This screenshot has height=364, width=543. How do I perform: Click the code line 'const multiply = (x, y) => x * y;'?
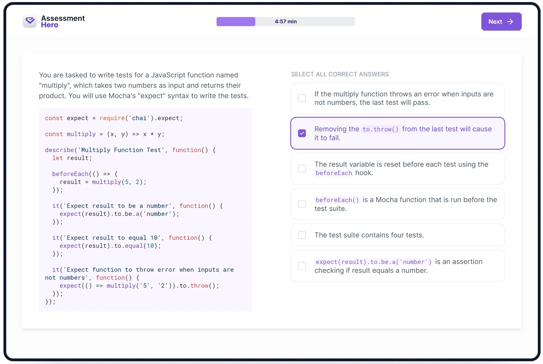tap(105, 134)
